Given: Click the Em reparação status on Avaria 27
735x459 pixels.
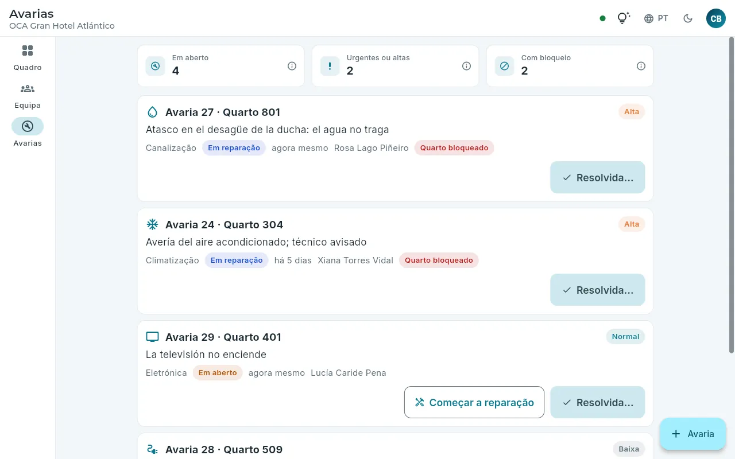Looking at the screenshot, I should tap(234, 148).
